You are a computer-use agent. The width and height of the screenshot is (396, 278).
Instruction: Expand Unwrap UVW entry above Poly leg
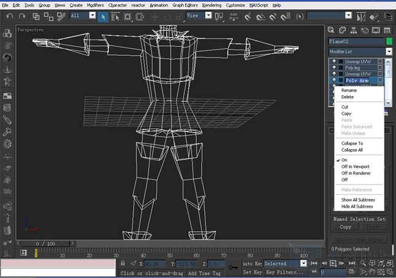pyautogui.click(x=340, y=61)
